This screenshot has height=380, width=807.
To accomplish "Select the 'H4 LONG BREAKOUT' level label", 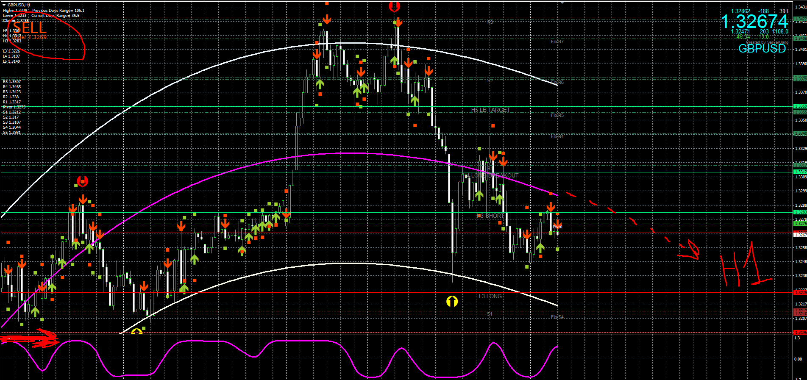I will 492,175.
